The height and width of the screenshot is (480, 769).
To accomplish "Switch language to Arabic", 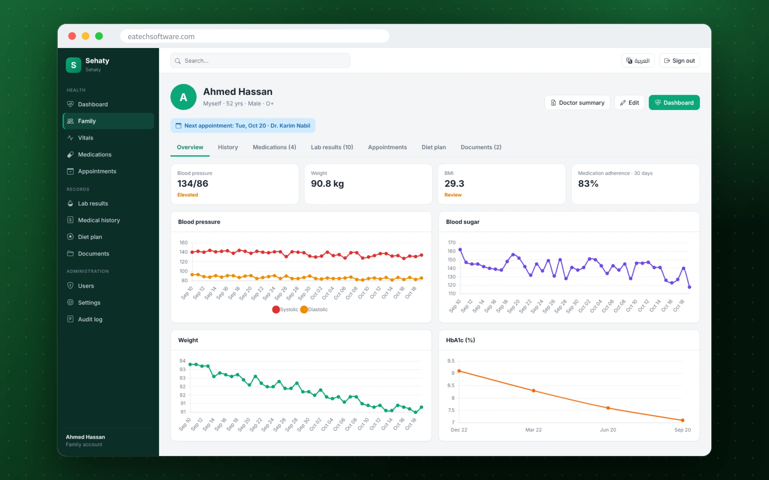I will (638, 60).
